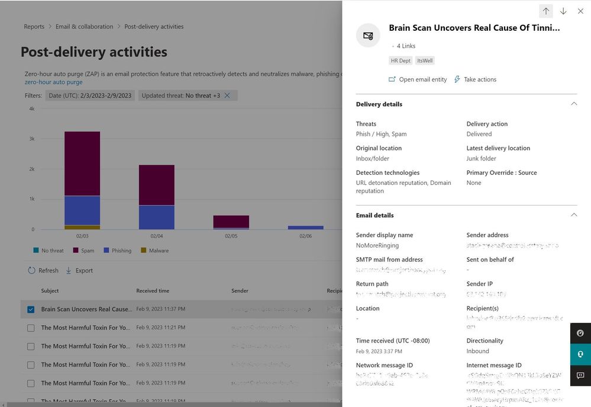Click 'Phish / High, Spam' threats value

tap(381, 134)
